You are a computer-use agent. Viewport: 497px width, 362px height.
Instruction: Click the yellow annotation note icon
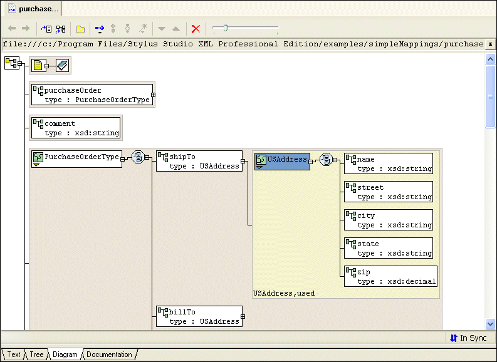[x=38, y=65]
